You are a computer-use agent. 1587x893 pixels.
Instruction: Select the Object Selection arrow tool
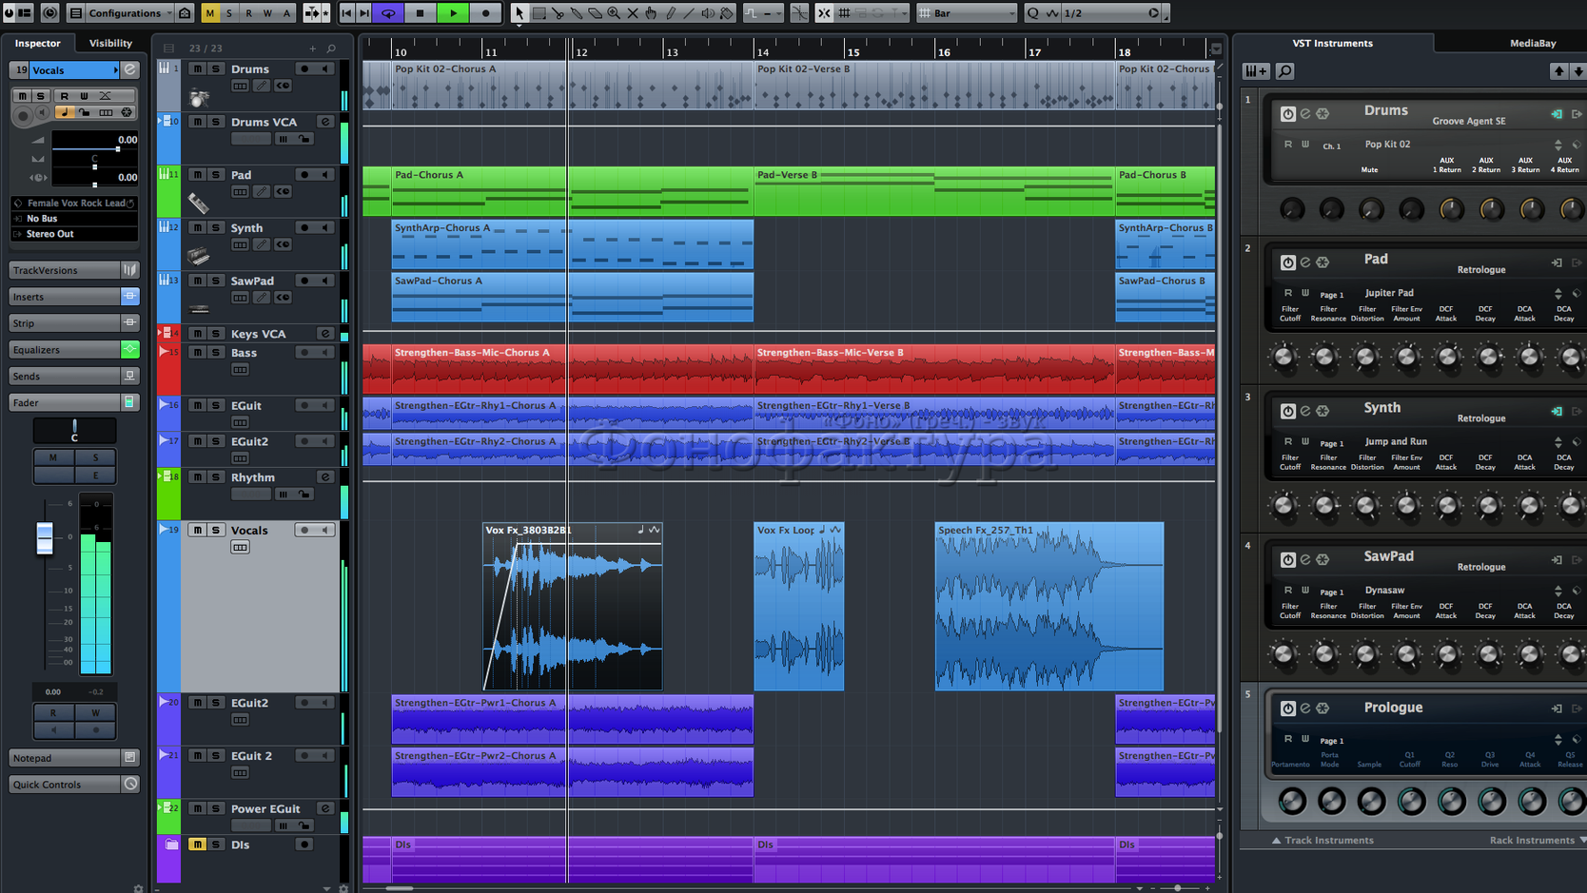519,13
